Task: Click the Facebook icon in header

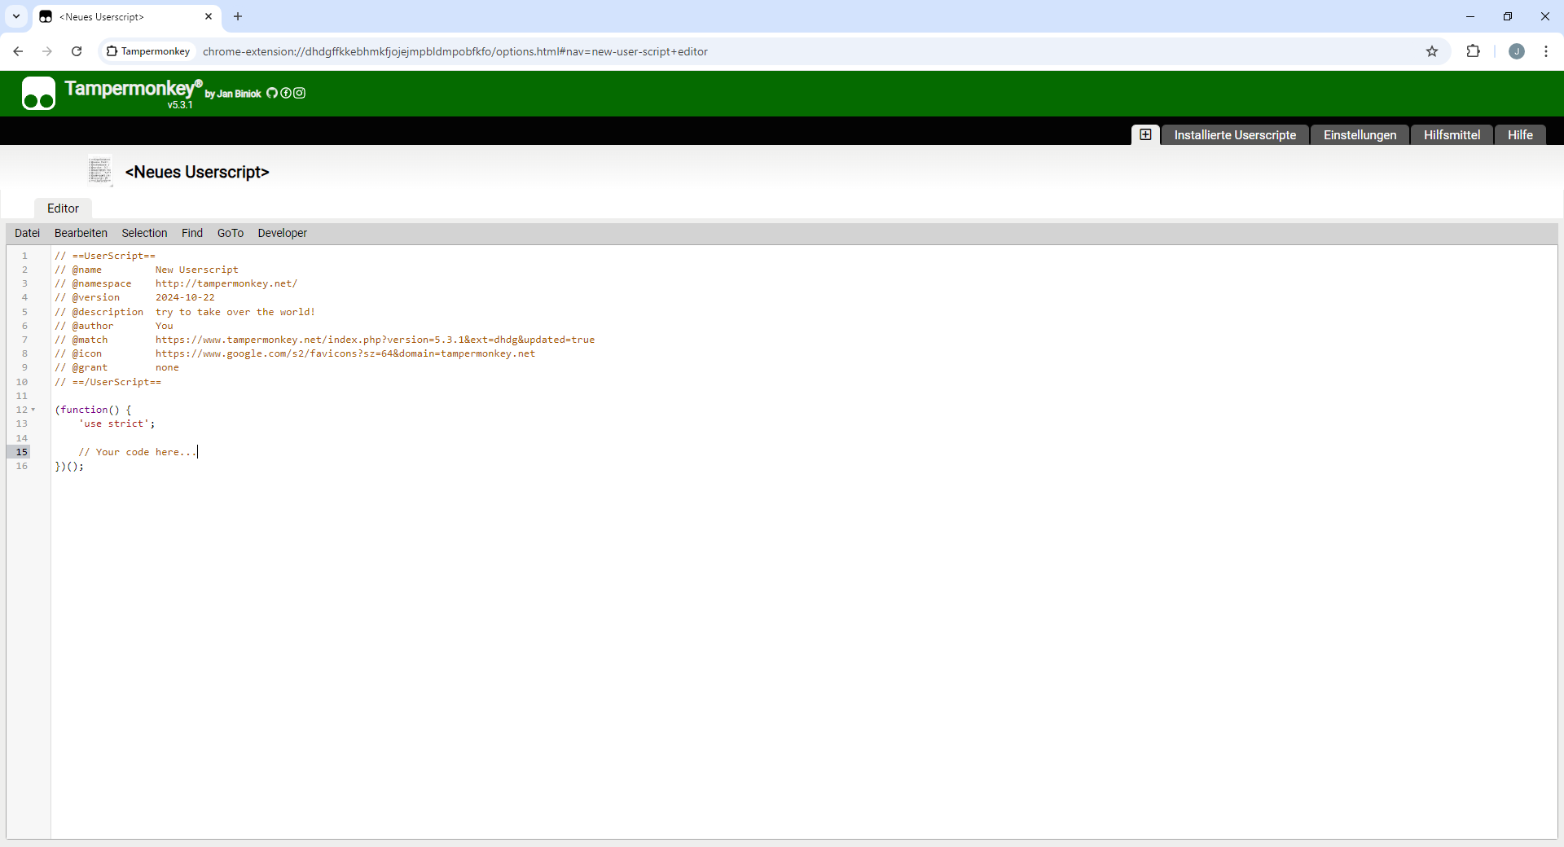Action: [x=286, y=93]
